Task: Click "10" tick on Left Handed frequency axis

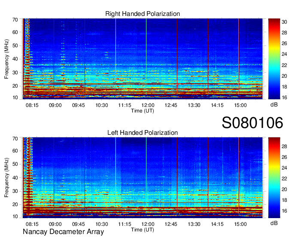Action: (15, 216)
